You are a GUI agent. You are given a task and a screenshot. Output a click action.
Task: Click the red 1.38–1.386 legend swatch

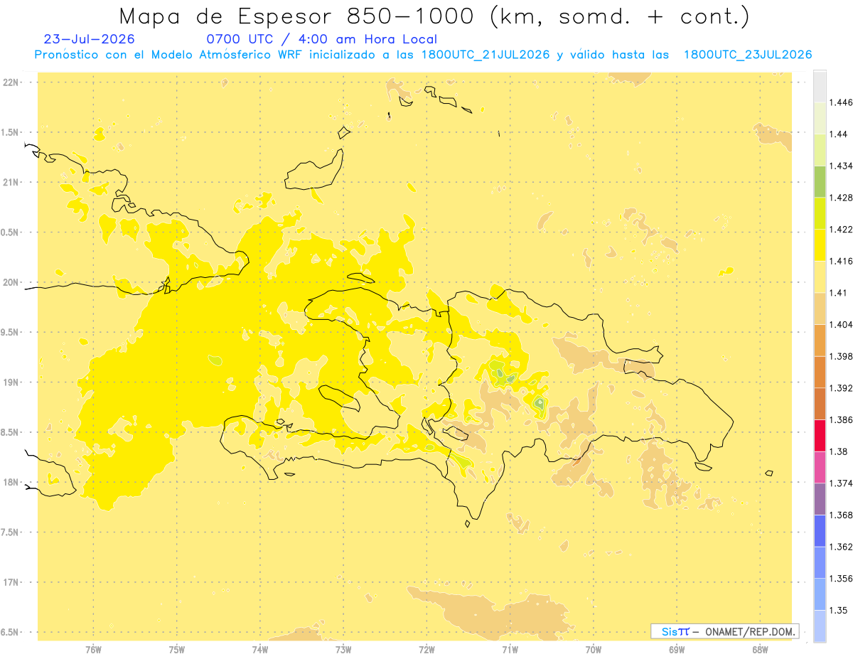click(x=820, y=435)
